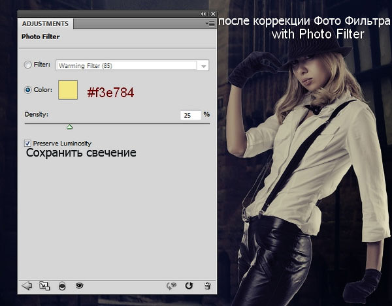The width and height of the screenshot is (392, 306).
Task: Collapse panel with double-arrow icon
Action: point(203,14)
